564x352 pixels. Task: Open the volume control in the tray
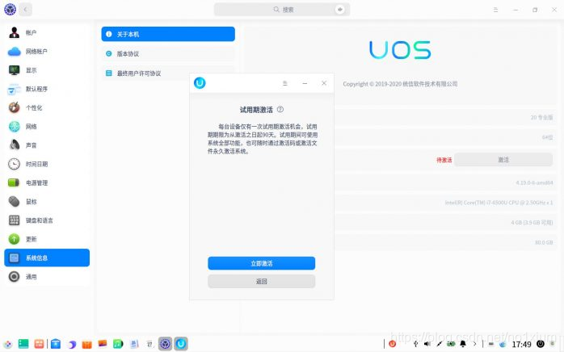click(x=427, y=344)
